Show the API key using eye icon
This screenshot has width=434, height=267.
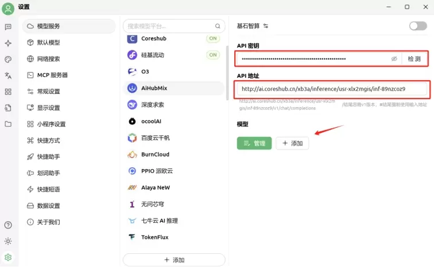[x=394, y=58]
